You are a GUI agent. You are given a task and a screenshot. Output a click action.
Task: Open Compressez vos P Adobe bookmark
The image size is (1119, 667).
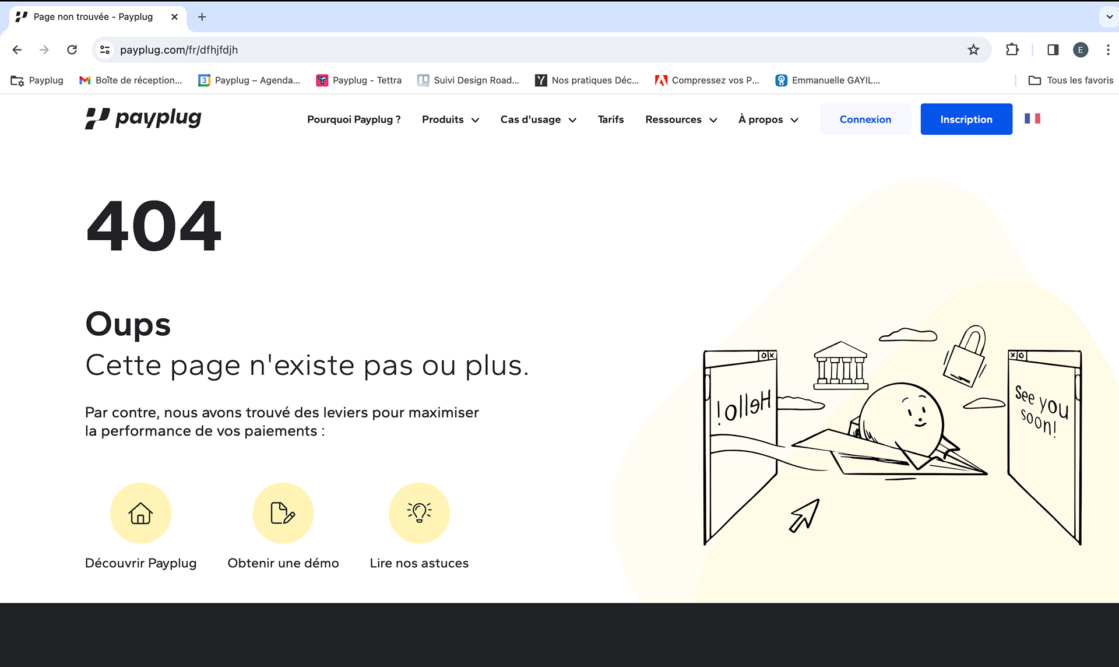pos(707,80)
